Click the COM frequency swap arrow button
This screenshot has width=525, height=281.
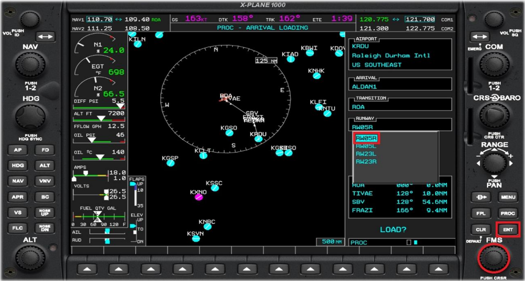(x=480, y=37)
